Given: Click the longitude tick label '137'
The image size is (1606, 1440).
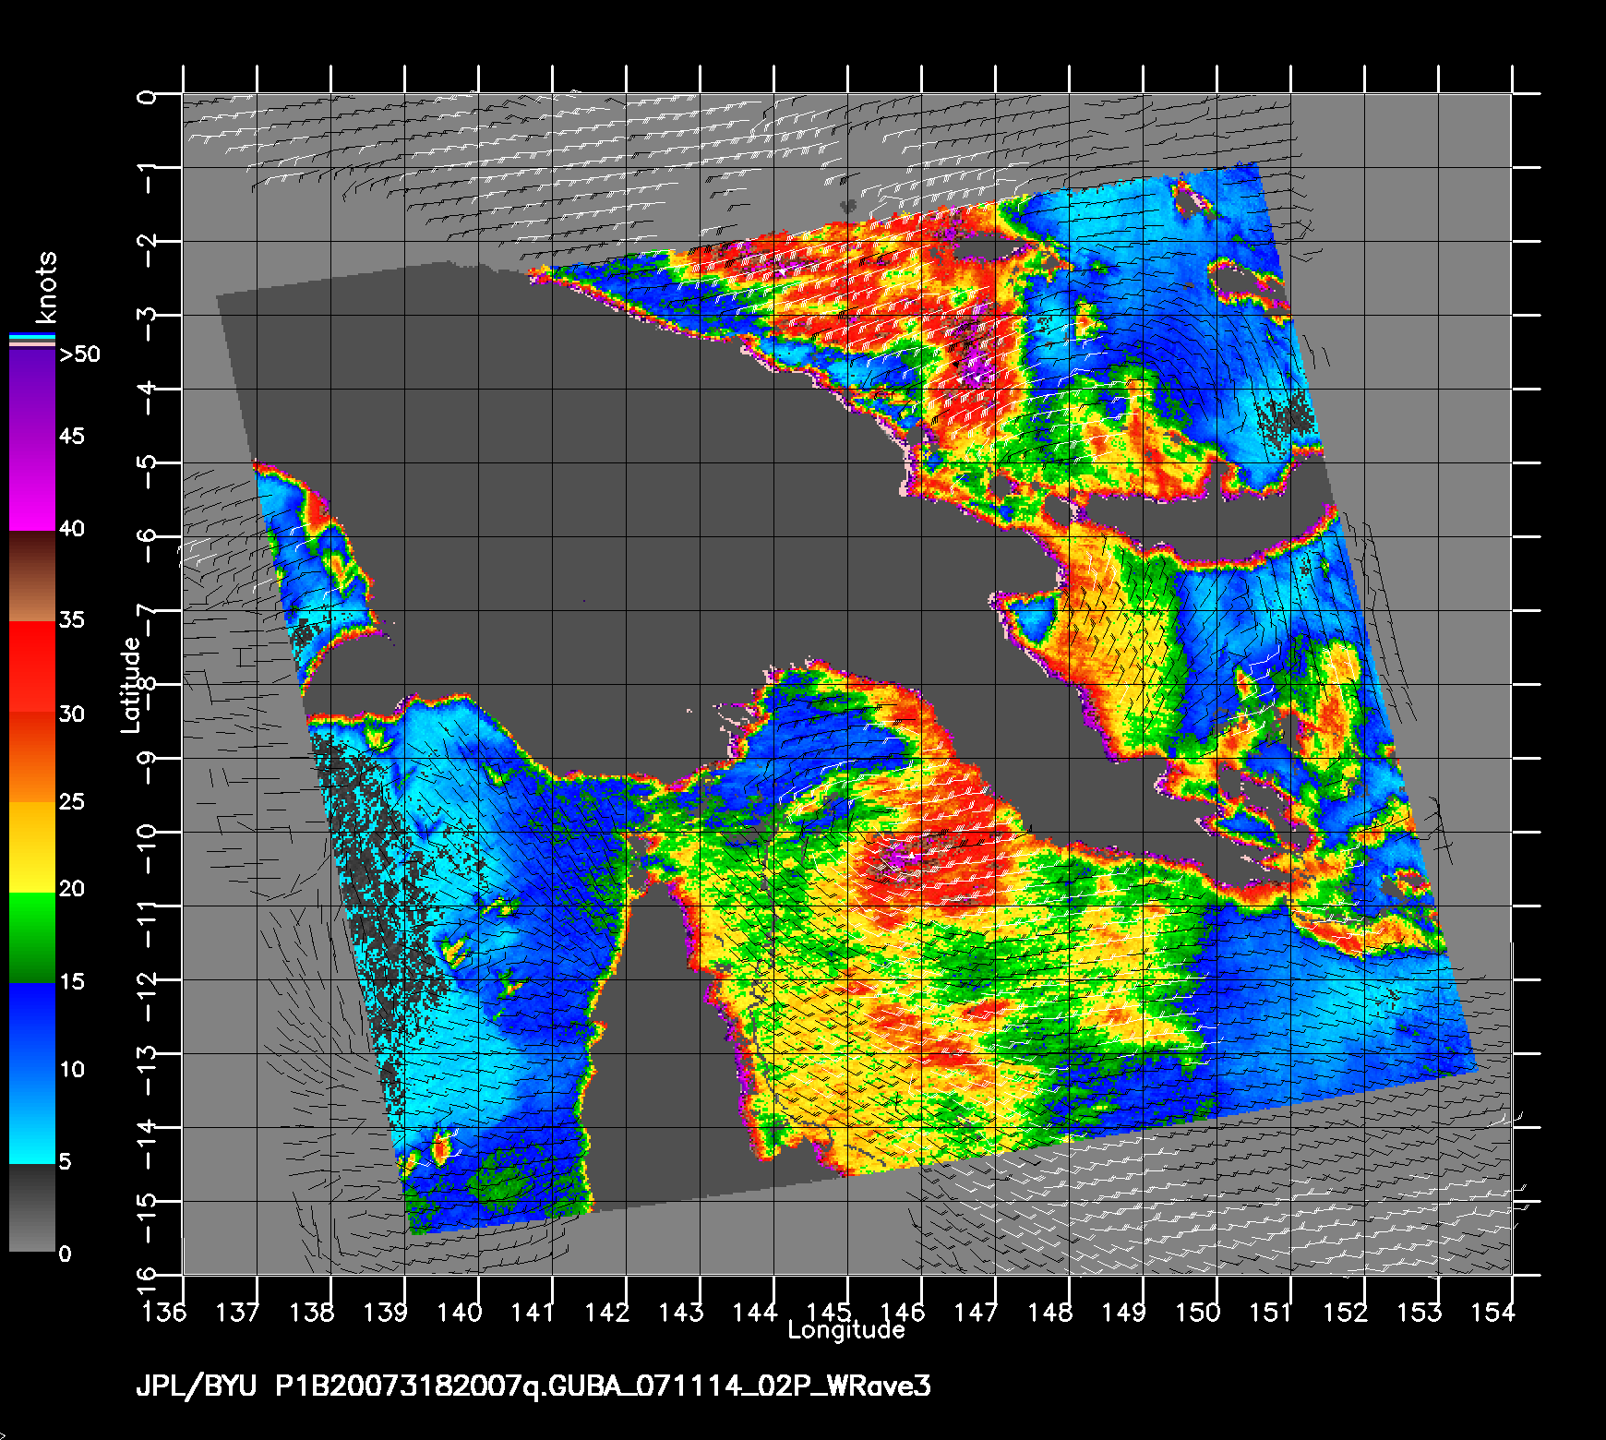Looking at the screenshot, I should [x=237, y=1311].
